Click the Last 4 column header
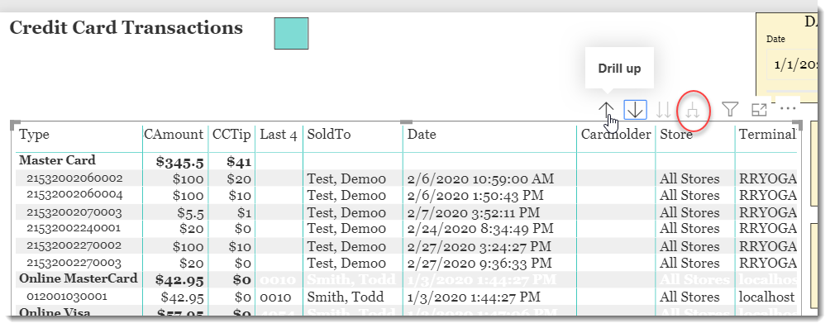This screenshot has width=830, height=328. point(278,135)
